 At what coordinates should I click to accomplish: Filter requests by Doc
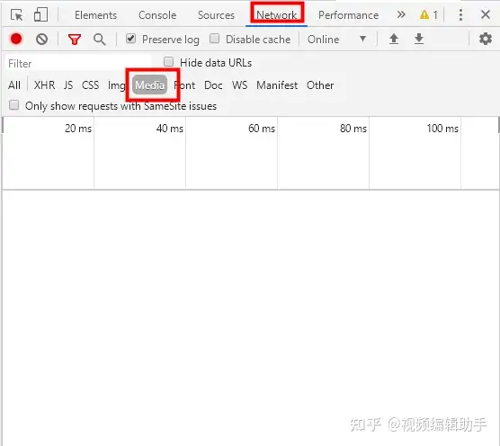point(213,85)
